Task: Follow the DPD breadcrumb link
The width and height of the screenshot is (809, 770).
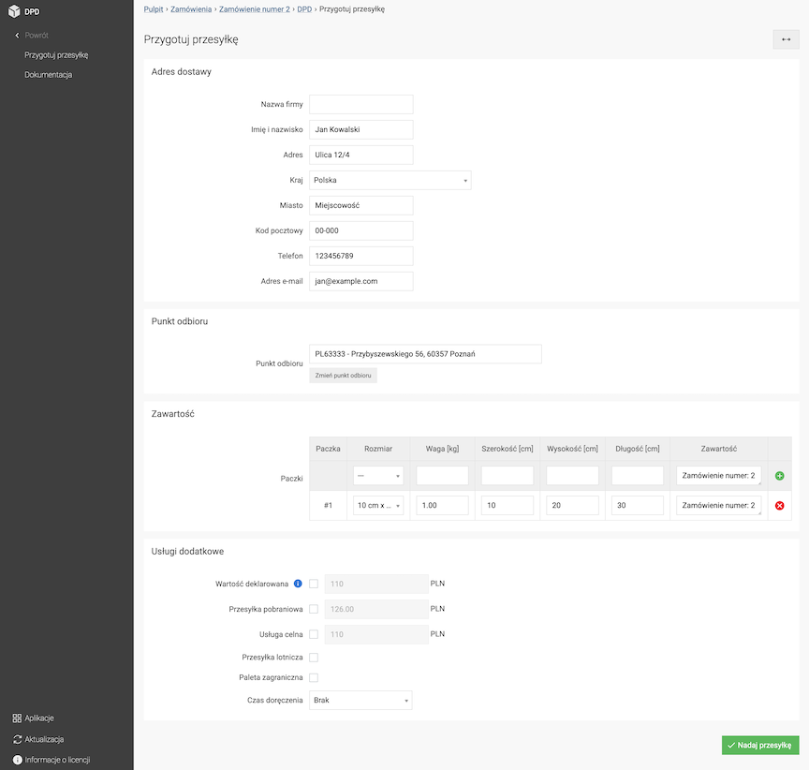Action: tap(304, 9)
